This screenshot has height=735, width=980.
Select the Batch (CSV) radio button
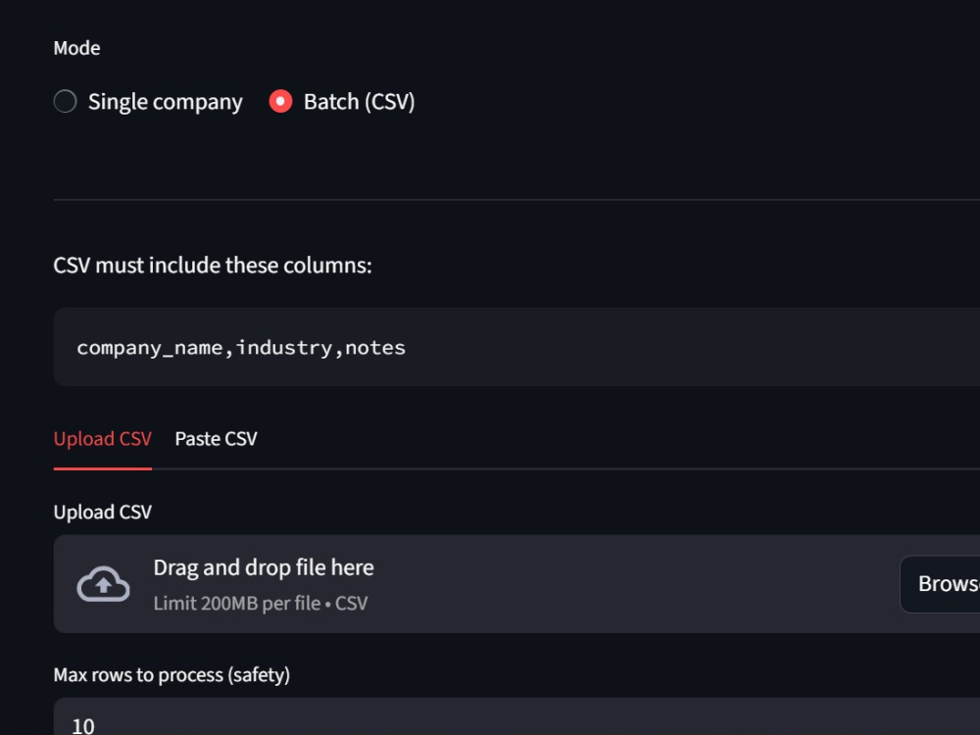pos(280,101)
